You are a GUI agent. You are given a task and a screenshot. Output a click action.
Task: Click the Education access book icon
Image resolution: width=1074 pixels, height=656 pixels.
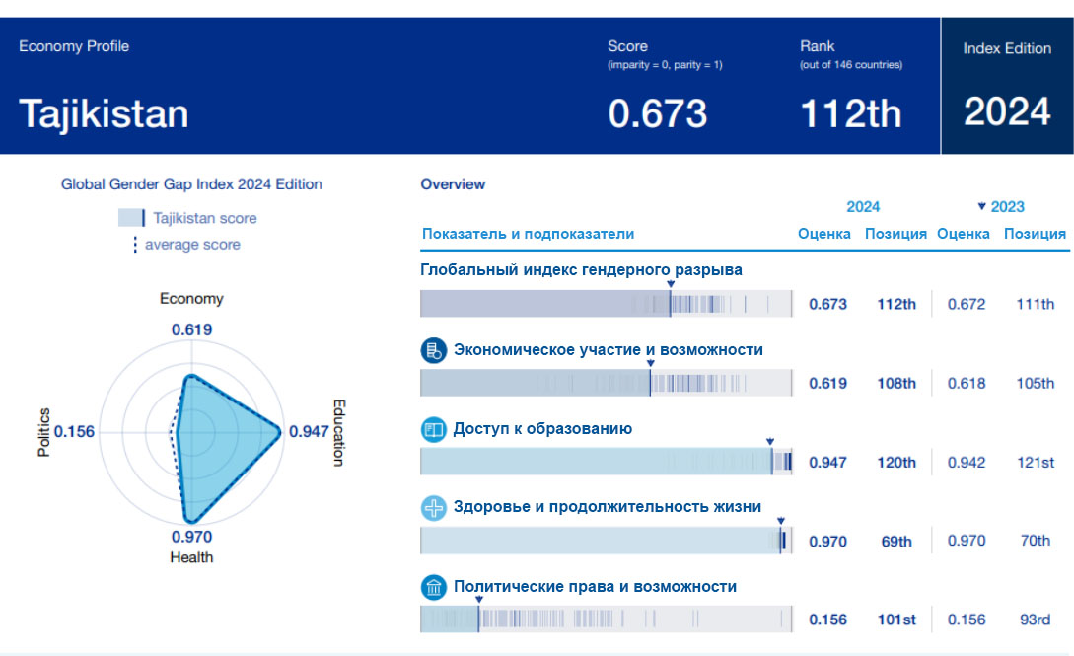coord(434,429)
